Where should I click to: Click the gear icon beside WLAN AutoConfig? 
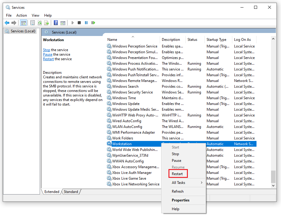point(109,126)
